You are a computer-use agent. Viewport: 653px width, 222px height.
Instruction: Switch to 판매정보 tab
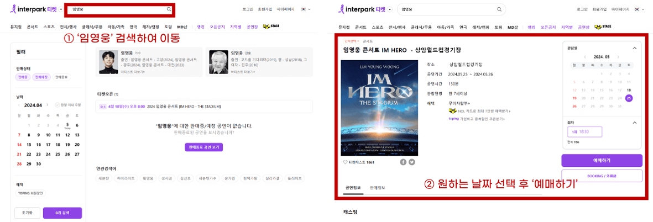(x=377, y=188)
